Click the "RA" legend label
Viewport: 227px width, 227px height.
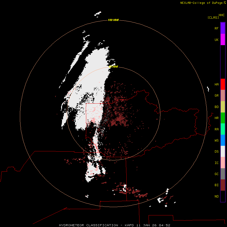coord(216,129)
